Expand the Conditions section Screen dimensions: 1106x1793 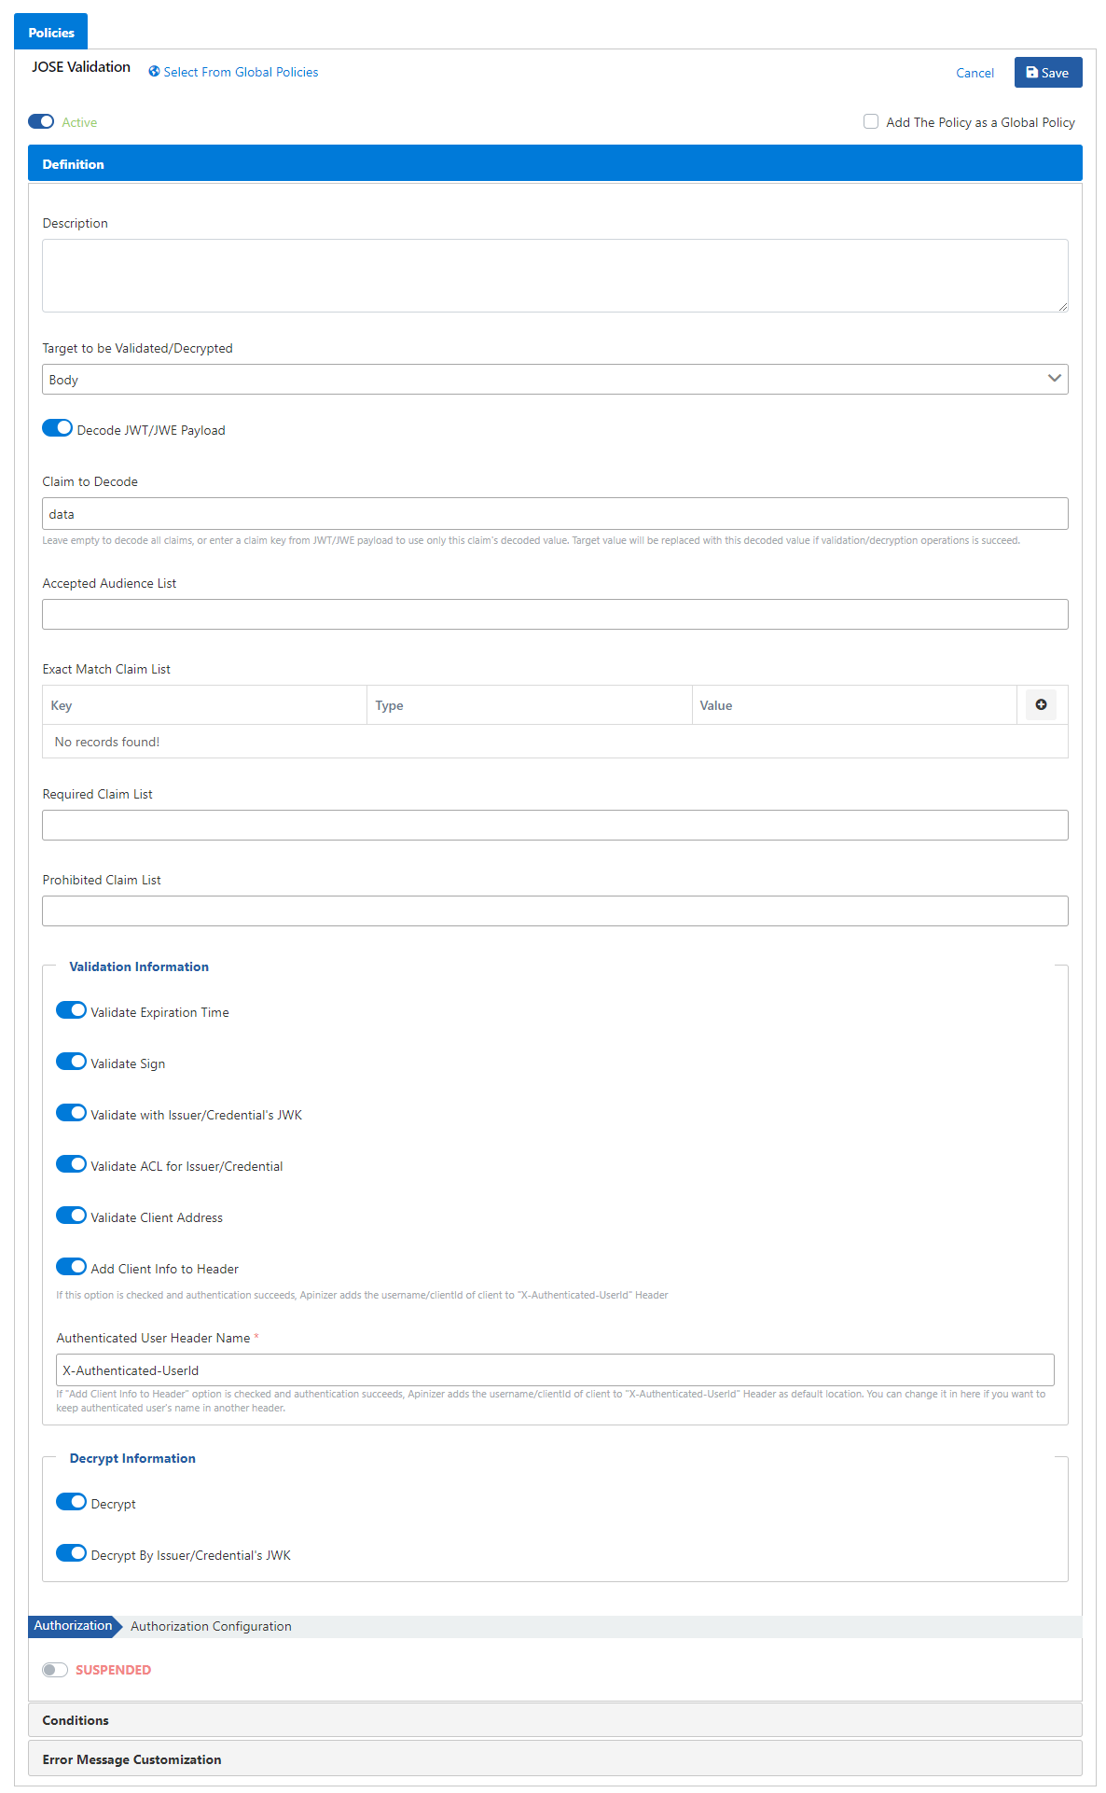click(555, 1720)
